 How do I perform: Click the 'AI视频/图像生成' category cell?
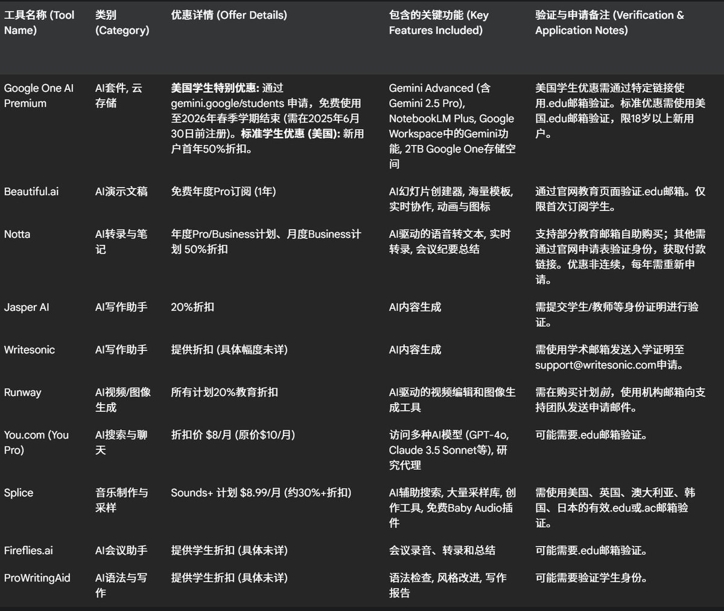[122, 399]
